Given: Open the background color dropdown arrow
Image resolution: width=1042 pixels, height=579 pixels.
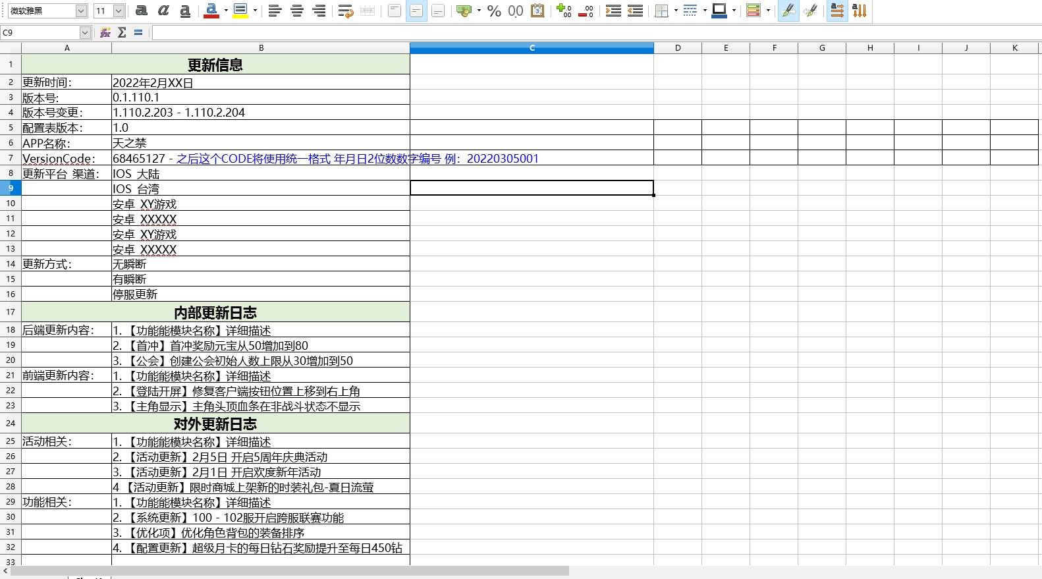Looking at the screenshot, I should 255,11.
